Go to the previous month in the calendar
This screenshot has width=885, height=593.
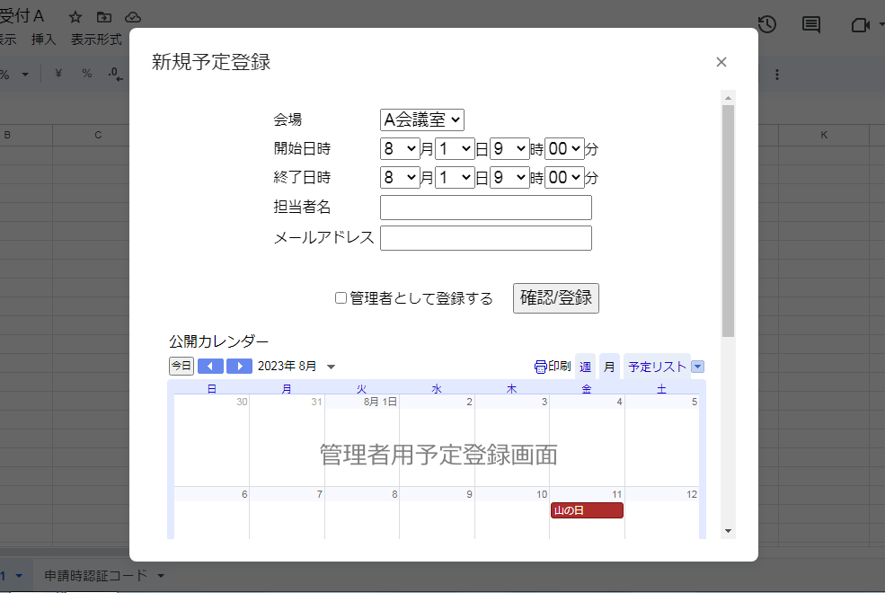(x=210, y=367)
